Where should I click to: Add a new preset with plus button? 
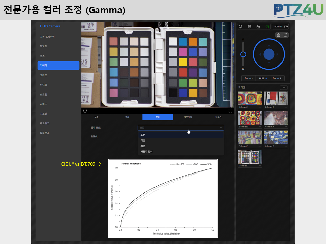pos(284,87)
